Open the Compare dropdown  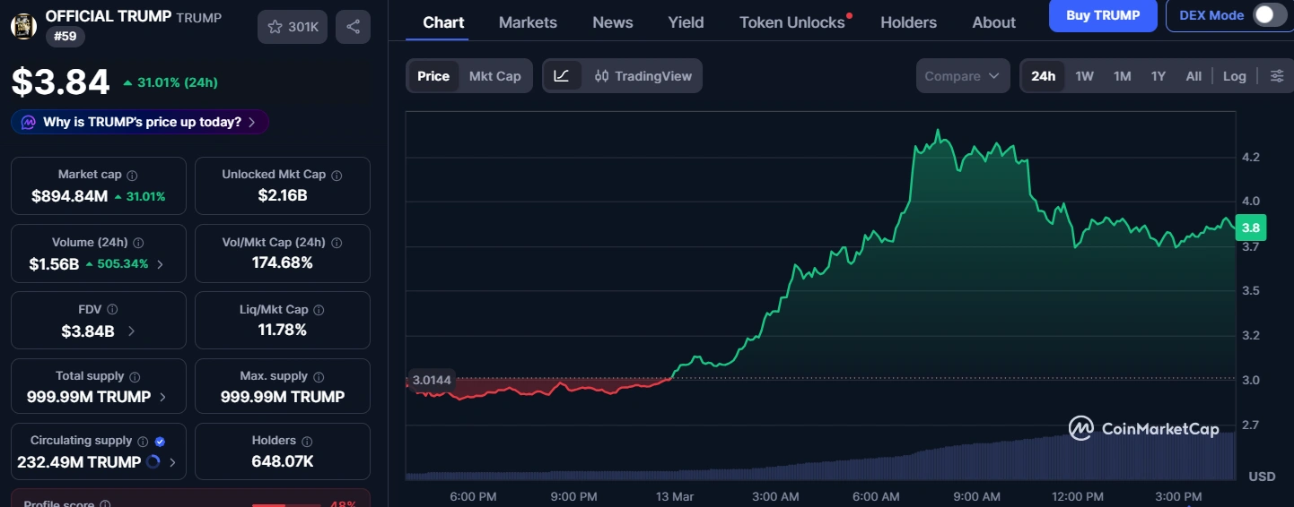[x=962, y=76]
